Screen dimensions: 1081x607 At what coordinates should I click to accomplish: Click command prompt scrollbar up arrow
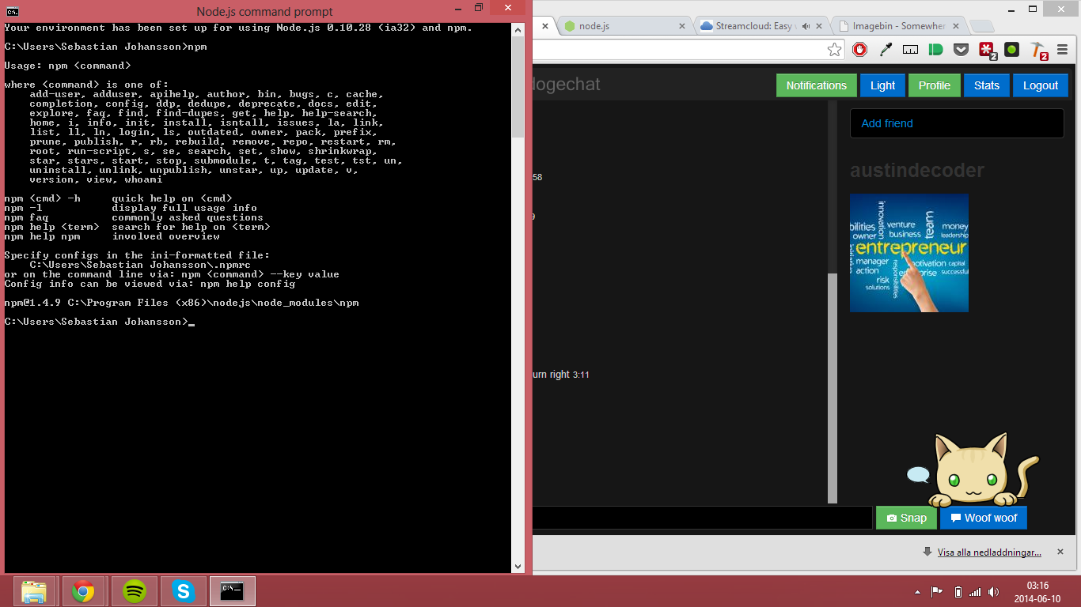click(x=518, y=29)
